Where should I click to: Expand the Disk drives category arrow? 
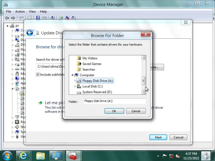(12, 36)
